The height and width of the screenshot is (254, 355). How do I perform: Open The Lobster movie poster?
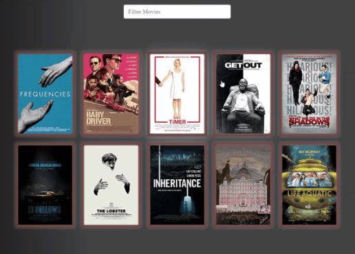click(111, 185)
